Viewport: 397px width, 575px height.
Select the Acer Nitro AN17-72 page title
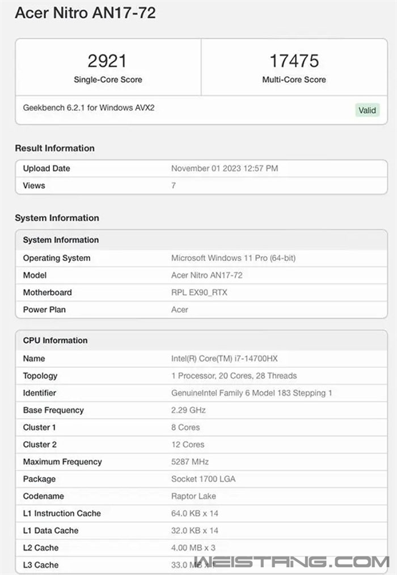tap(85, 13)
